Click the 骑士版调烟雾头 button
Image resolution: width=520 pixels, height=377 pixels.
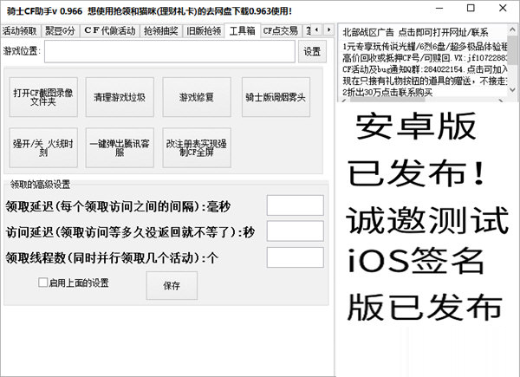(276, 97)
